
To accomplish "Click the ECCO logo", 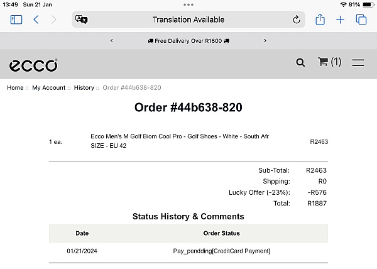I will (x=33, y=65).
